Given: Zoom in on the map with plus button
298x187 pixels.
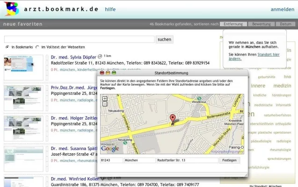Looking at the screenshot, I should point(105,99).
